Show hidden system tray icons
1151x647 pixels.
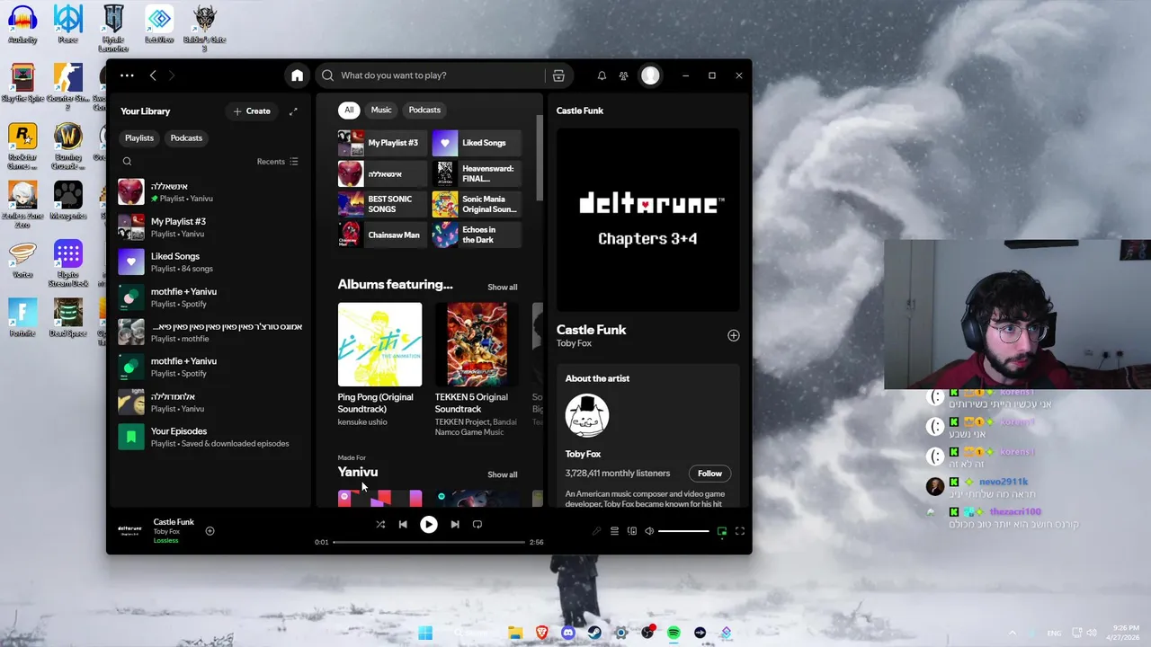1012,633
